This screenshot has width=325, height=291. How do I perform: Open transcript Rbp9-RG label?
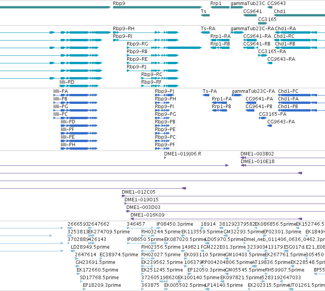tap(137, 44)
